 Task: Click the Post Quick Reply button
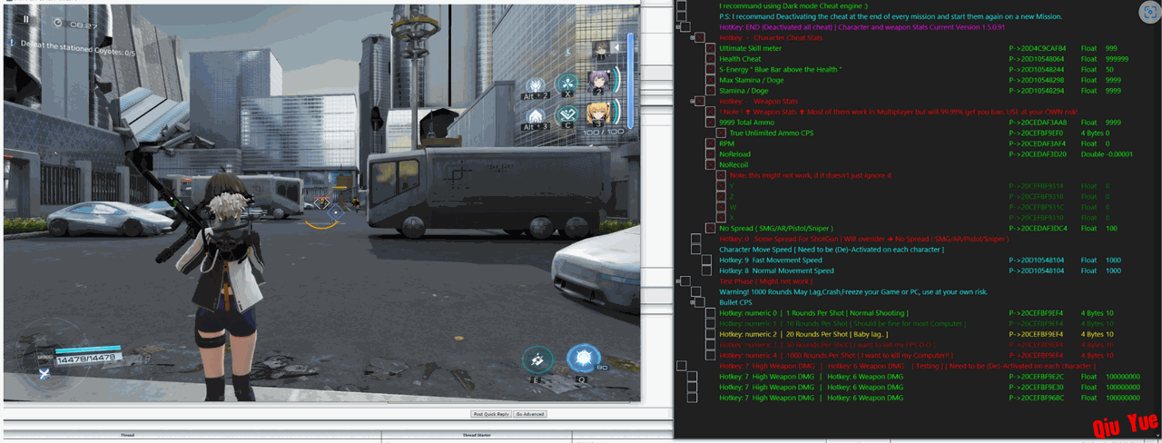[490, 414]
